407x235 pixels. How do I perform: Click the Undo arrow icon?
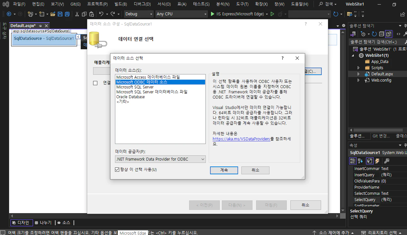click(101, 14)
